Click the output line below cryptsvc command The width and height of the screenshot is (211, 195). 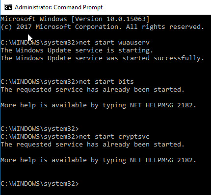point(93,145)
